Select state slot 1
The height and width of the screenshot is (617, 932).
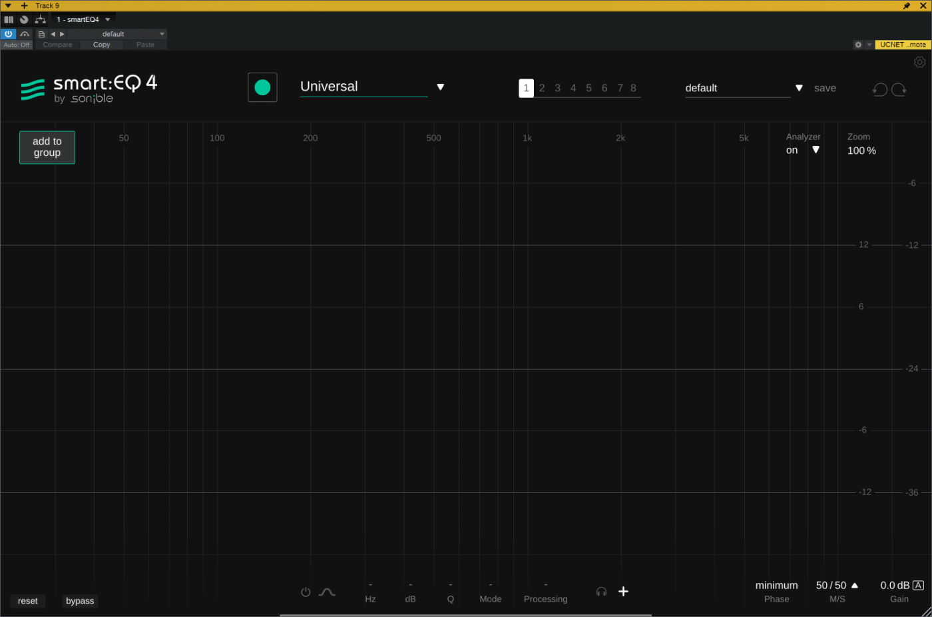(526, 88)
